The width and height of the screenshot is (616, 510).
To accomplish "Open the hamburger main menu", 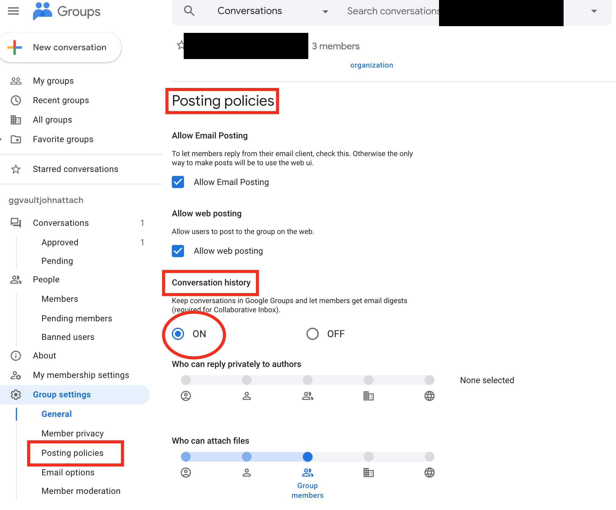I will tap(13, 11).
